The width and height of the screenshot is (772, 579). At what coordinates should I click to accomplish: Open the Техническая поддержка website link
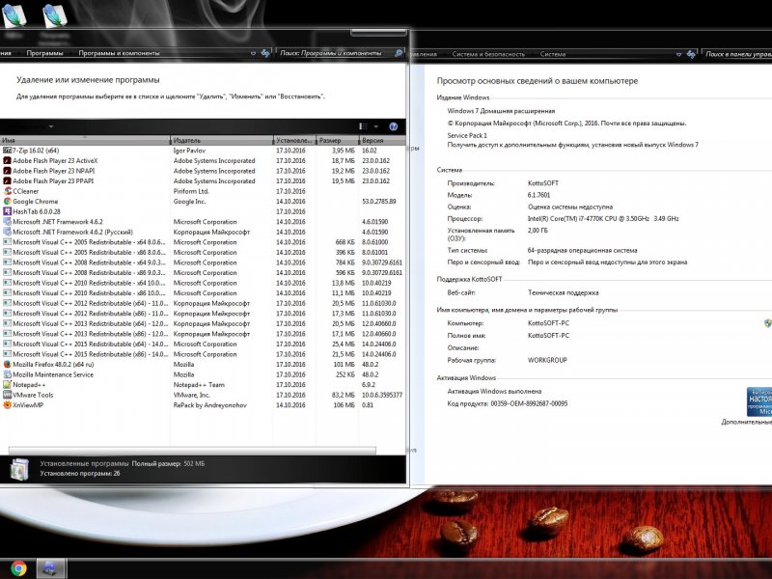tap(564, 292)
